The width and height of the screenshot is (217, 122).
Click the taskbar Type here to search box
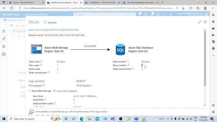click(35, 119)
